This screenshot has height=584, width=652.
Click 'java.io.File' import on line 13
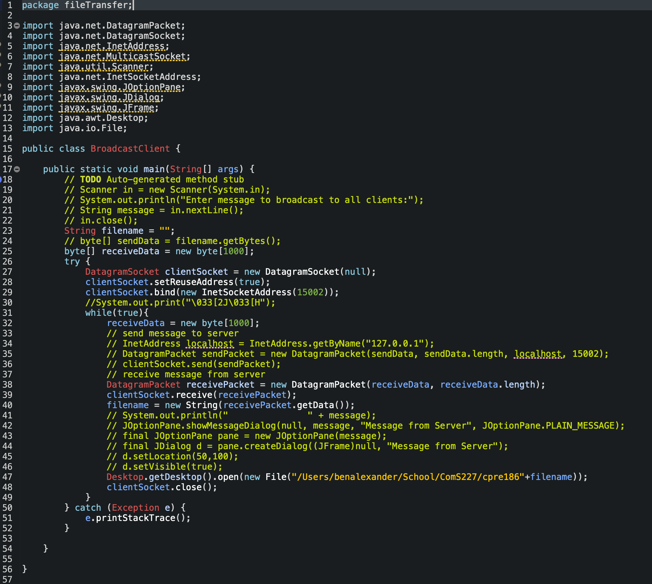coord(91,128)
